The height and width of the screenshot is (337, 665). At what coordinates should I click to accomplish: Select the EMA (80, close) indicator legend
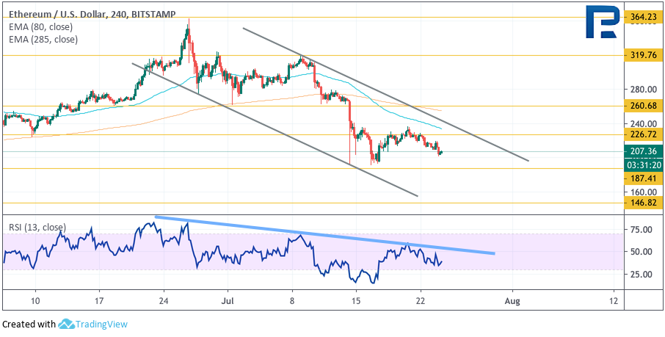point(40,26)
